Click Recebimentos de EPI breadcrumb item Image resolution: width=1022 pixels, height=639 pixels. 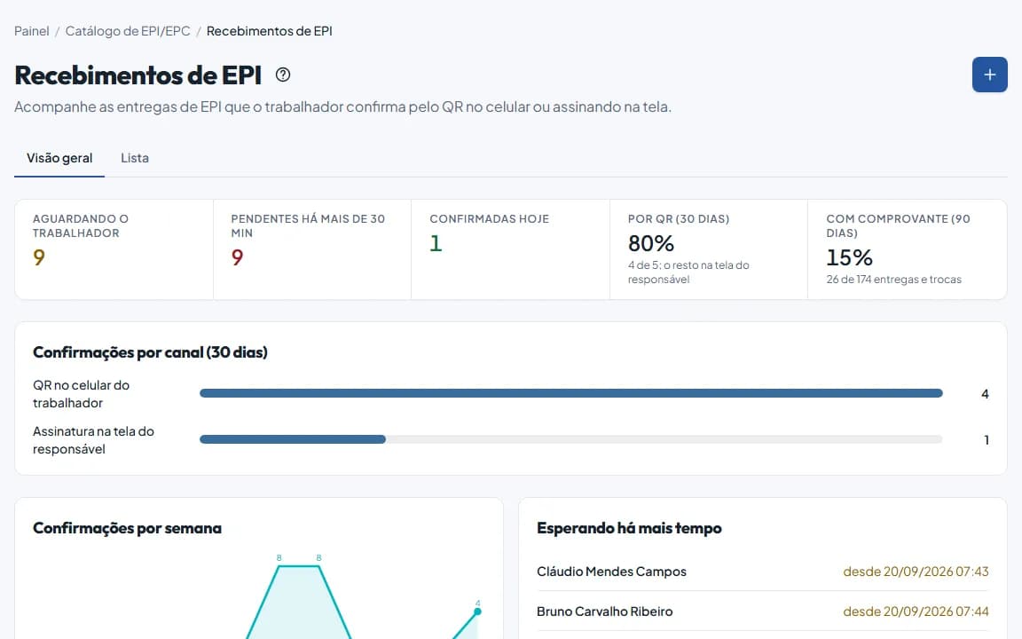coord(269,31)
